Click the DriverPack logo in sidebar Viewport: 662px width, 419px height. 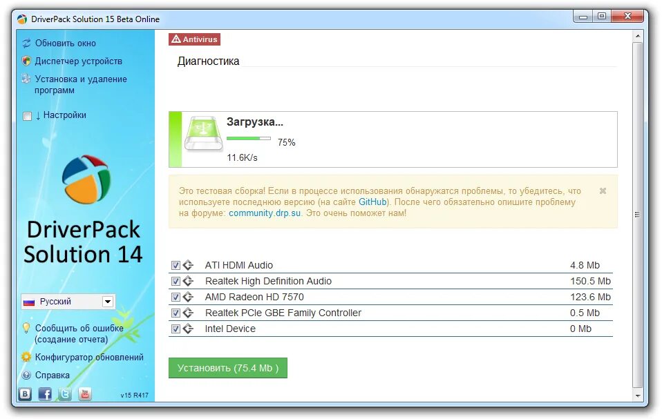tap(86, 179)
